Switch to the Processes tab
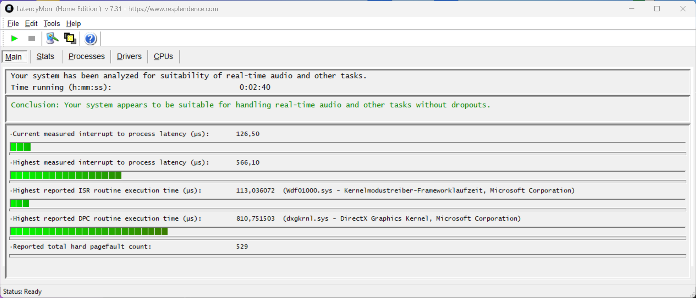The height and width of the screenshot is (298, 696). coord(87,56)
